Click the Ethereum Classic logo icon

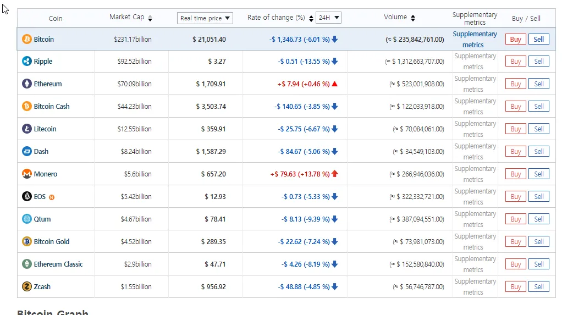[x=27, y=264]
